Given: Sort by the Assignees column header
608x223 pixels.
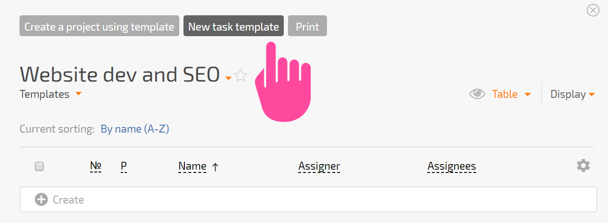Looking at the screenshot, I should pyautogui.click(x=452, y=166).
